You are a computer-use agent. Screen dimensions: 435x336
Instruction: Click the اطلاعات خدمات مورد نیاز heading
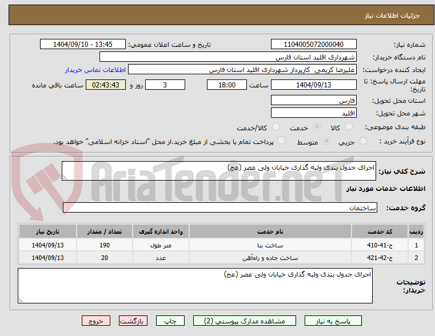(386, 189)
